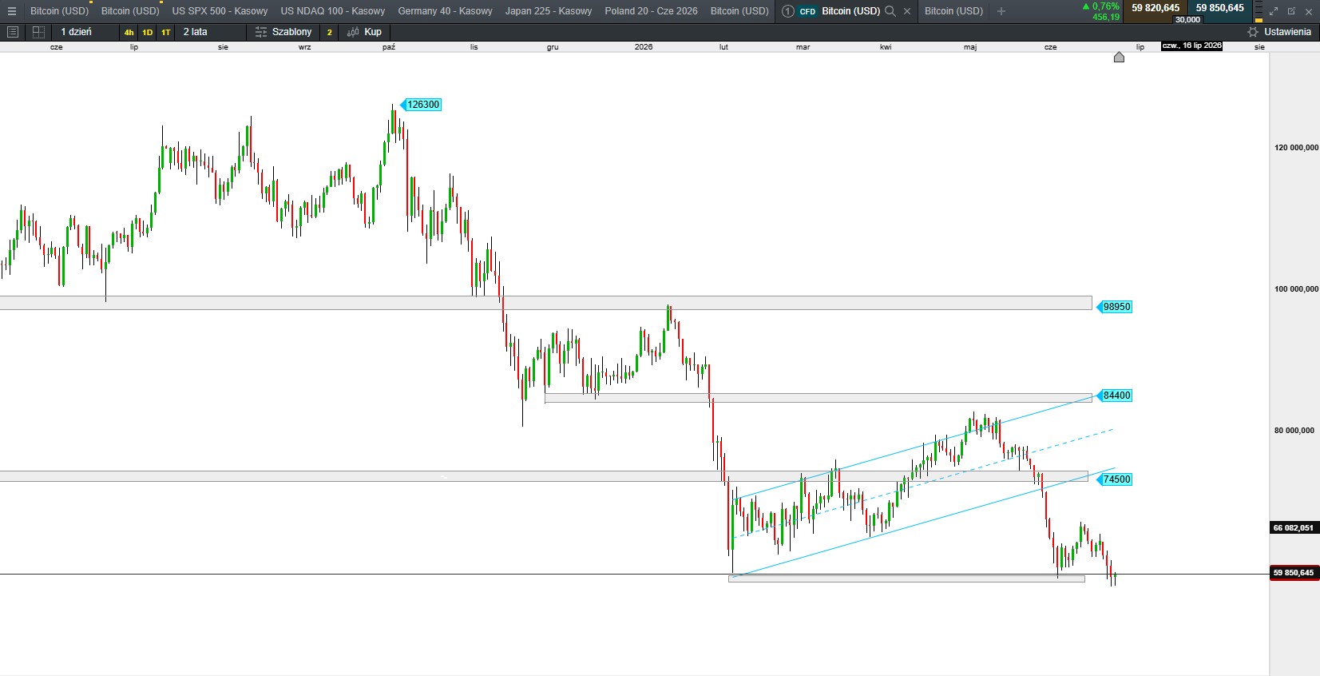The image size is (1320, 676).
Task: Click the green 0,76% change value
Action: coord(1105,6)
